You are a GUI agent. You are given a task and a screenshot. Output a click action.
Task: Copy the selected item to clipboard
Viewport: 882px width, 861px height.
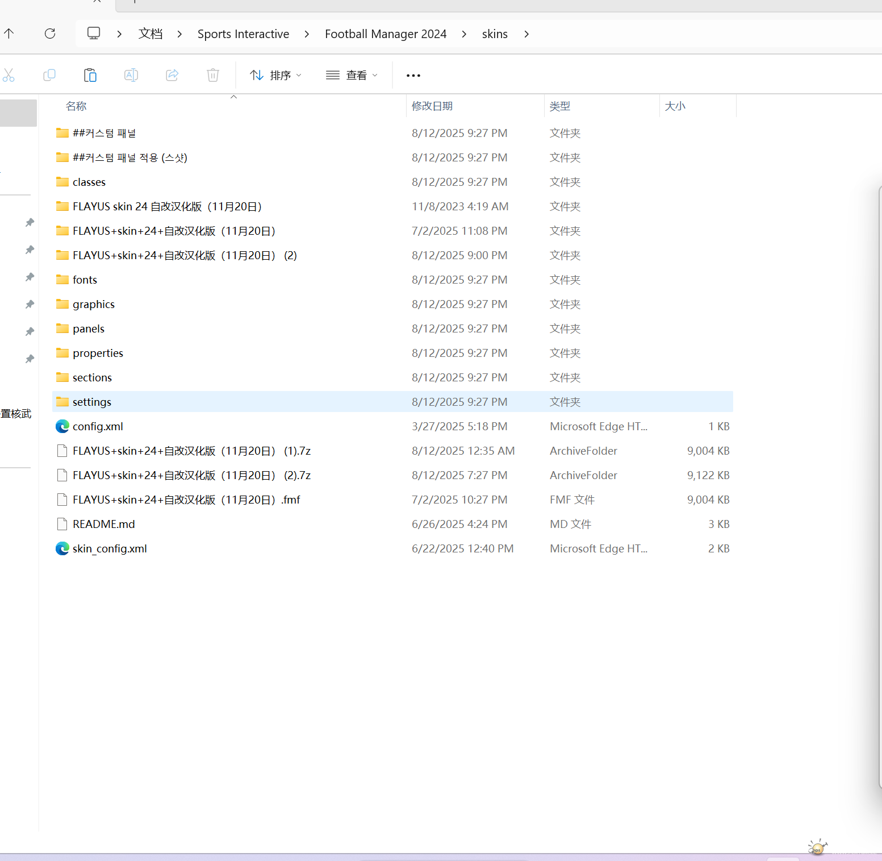click(49, 74)
